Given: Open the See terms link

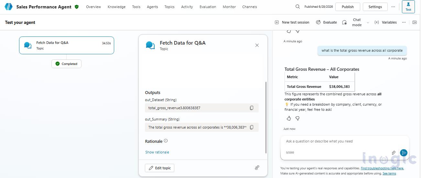Looking at the screenshot, I should click(x=389, y=173).
